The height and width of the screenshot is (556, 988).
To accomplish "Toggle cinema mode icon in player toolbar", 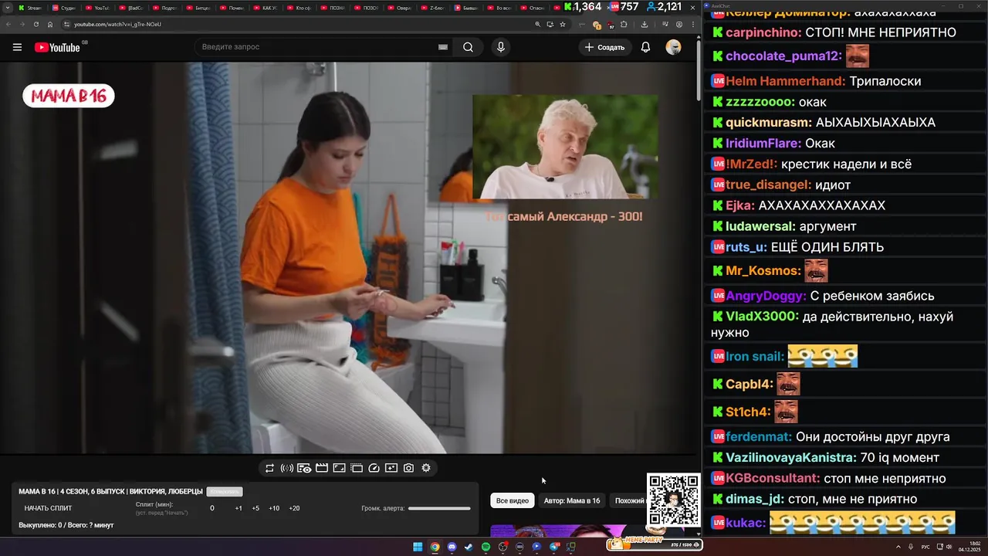I will (x=357, y=468).
